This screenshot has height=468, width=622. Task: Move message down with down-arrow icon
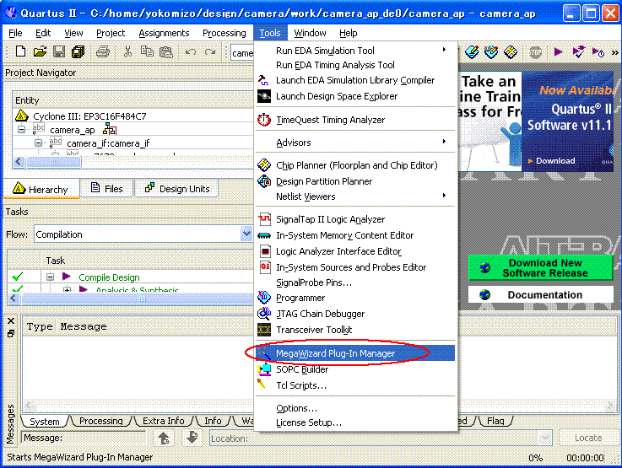192,438
